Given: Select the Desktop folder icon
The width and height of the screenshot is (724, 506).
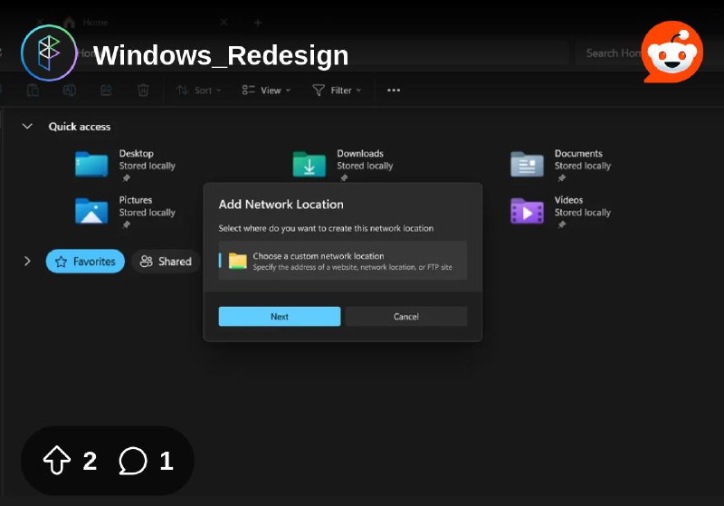Looking at the screenshot, I should tap(91, 165).
